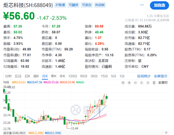Viewport: 174px width, 135px height.
Task: Open the 区间统计 interval statistics link
Action: [x=144, y=76]
